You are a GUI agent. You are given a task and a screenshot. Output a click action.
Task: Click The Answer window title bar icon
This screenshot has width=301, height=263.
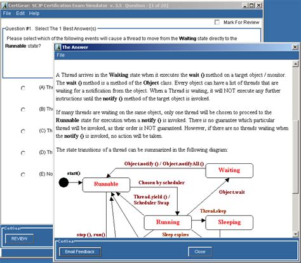[58, 47]
